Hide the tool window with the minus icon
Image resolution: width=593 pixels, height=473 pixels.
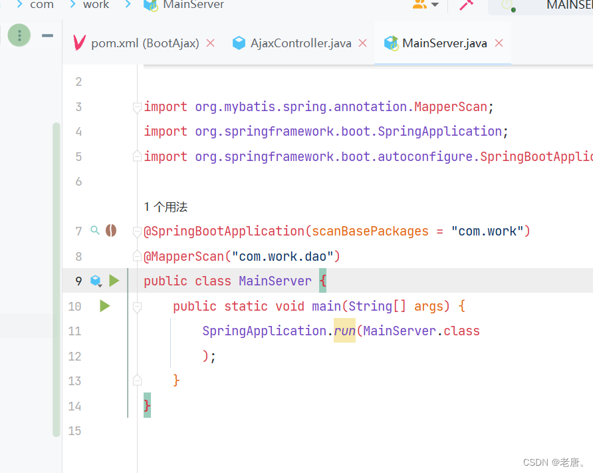click(x=48, y=35)
